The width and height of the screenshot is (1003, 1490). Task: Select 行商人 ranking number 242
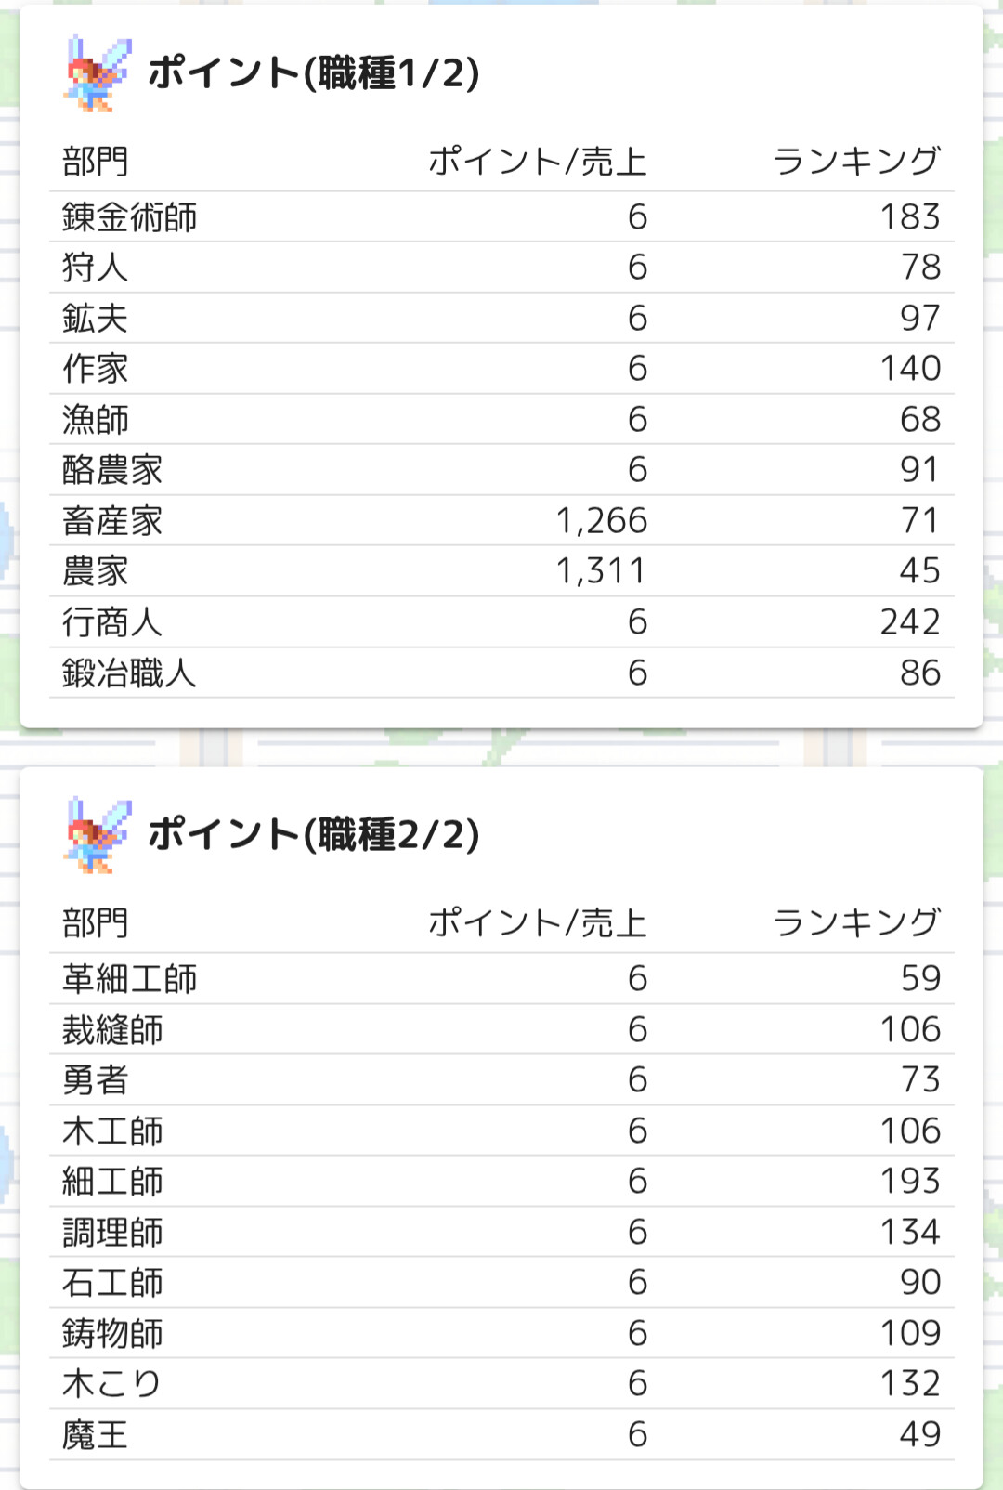(x=910, y=622)
